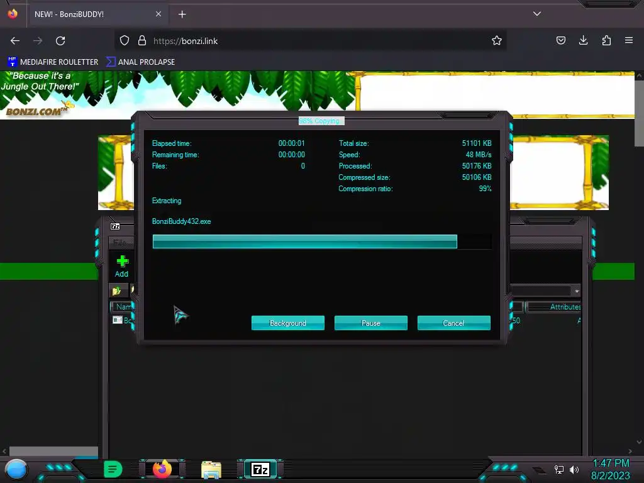Click the Compressed size value 50106 KB
The height and width of the screenshot is (483, 644).
(477, 177)
